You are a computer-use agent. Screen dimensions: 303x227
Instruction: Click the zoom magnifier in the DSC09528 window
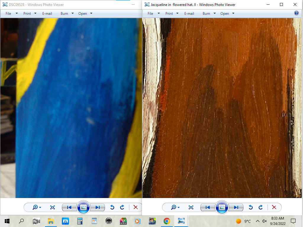[35, 207]
